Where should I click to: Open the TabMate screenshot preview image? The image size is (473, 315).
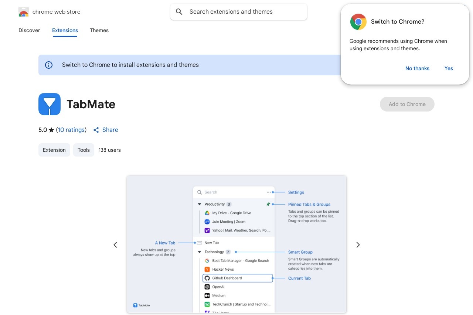[x=236, y=244]
